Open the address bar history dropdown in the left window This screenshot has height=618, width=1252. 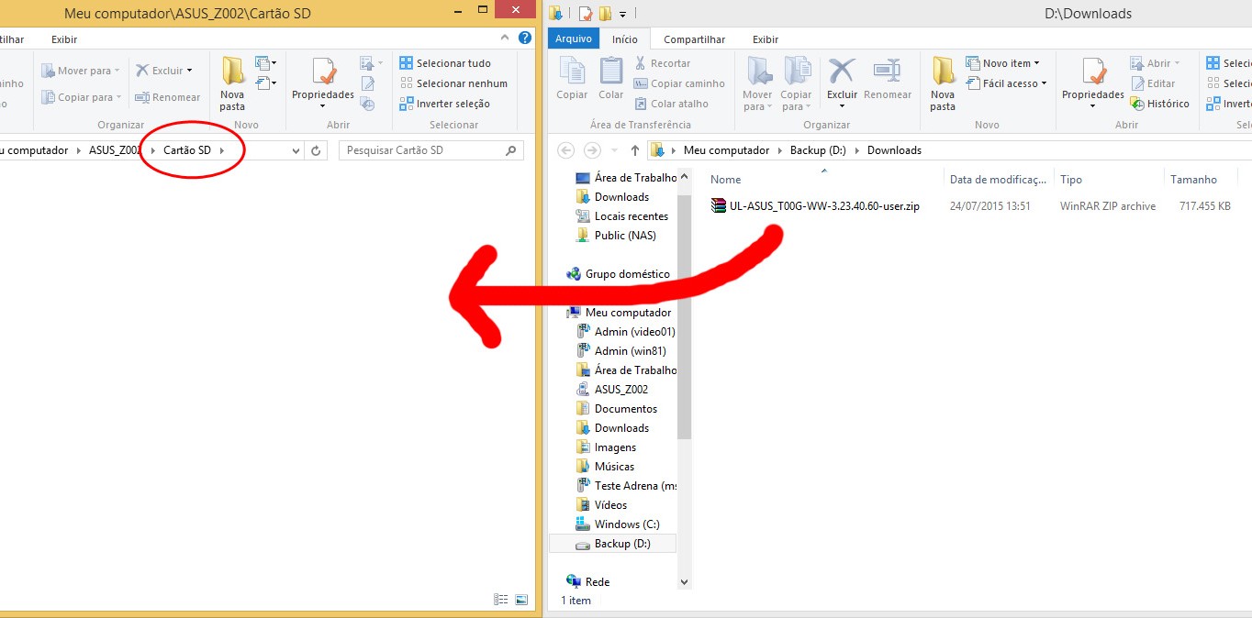pos(296,150)
